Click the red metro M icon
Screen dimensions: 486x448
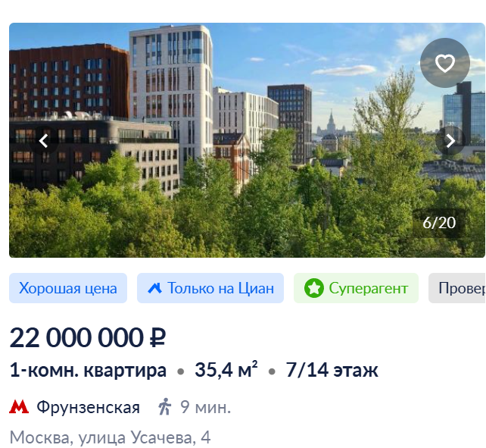pos(19,407)
